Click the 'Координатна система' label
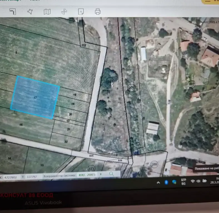Image resolution: width=219 pixels, height=213 pixels. pyautogui.click(x=59, y=176)
